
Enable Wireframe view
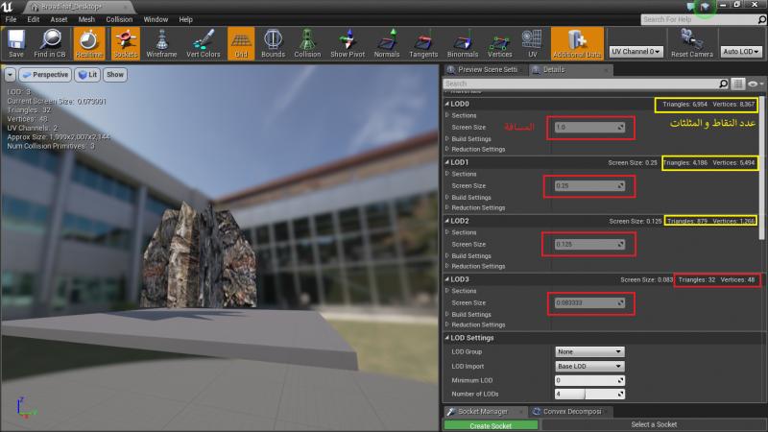(x=161, y=43)
